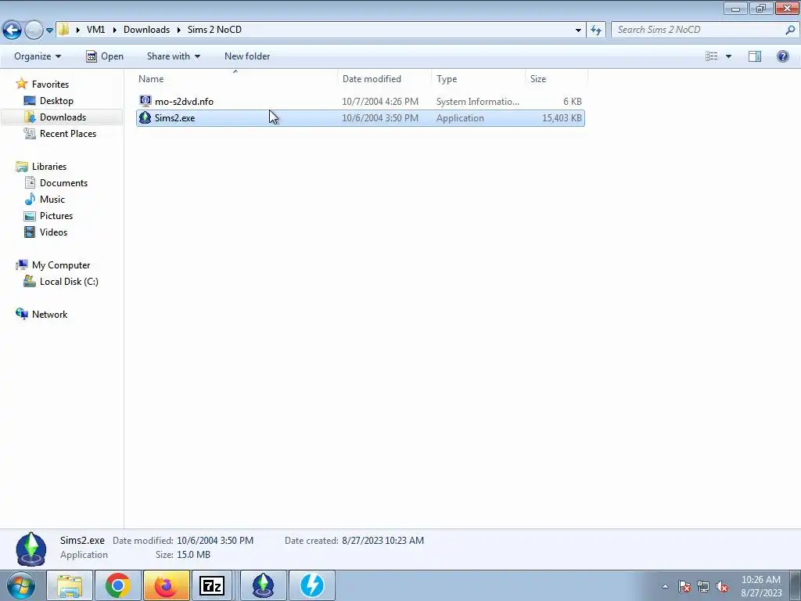801x601 pixels.
Task: Open the Pictures library
Action: (56, 216)
